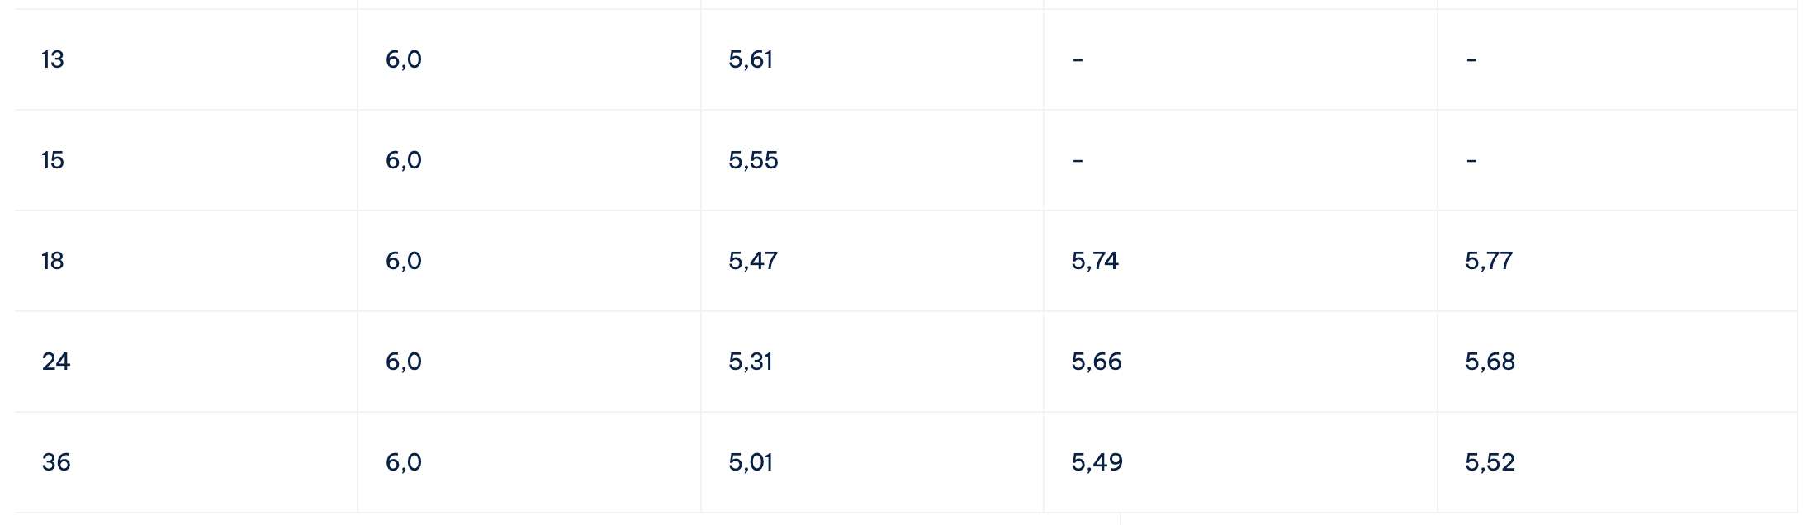Click the row label 18
The height and width of the screenshot is (525, 1810).
click(53, 261)
